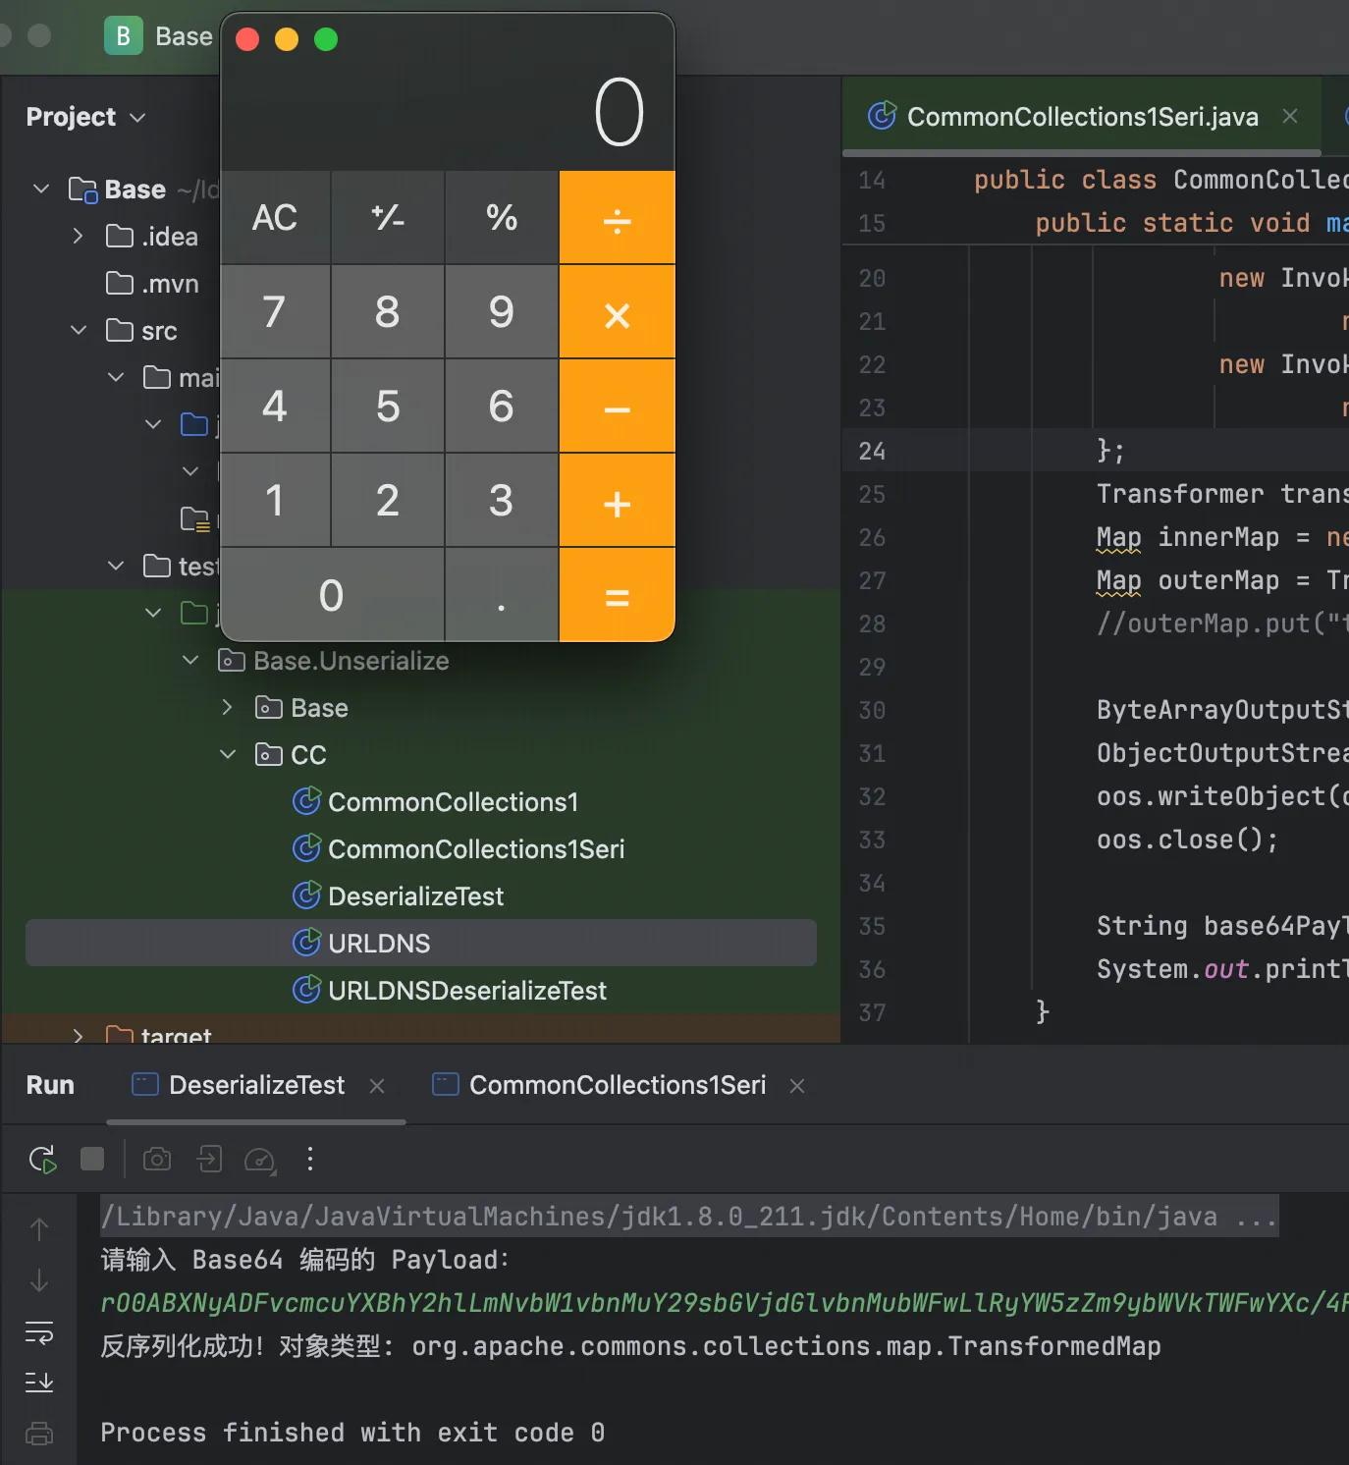Close the CommonCollections1Seri.java editor tab
The image size is (1349, 1465).
(x=1290, y=117)
